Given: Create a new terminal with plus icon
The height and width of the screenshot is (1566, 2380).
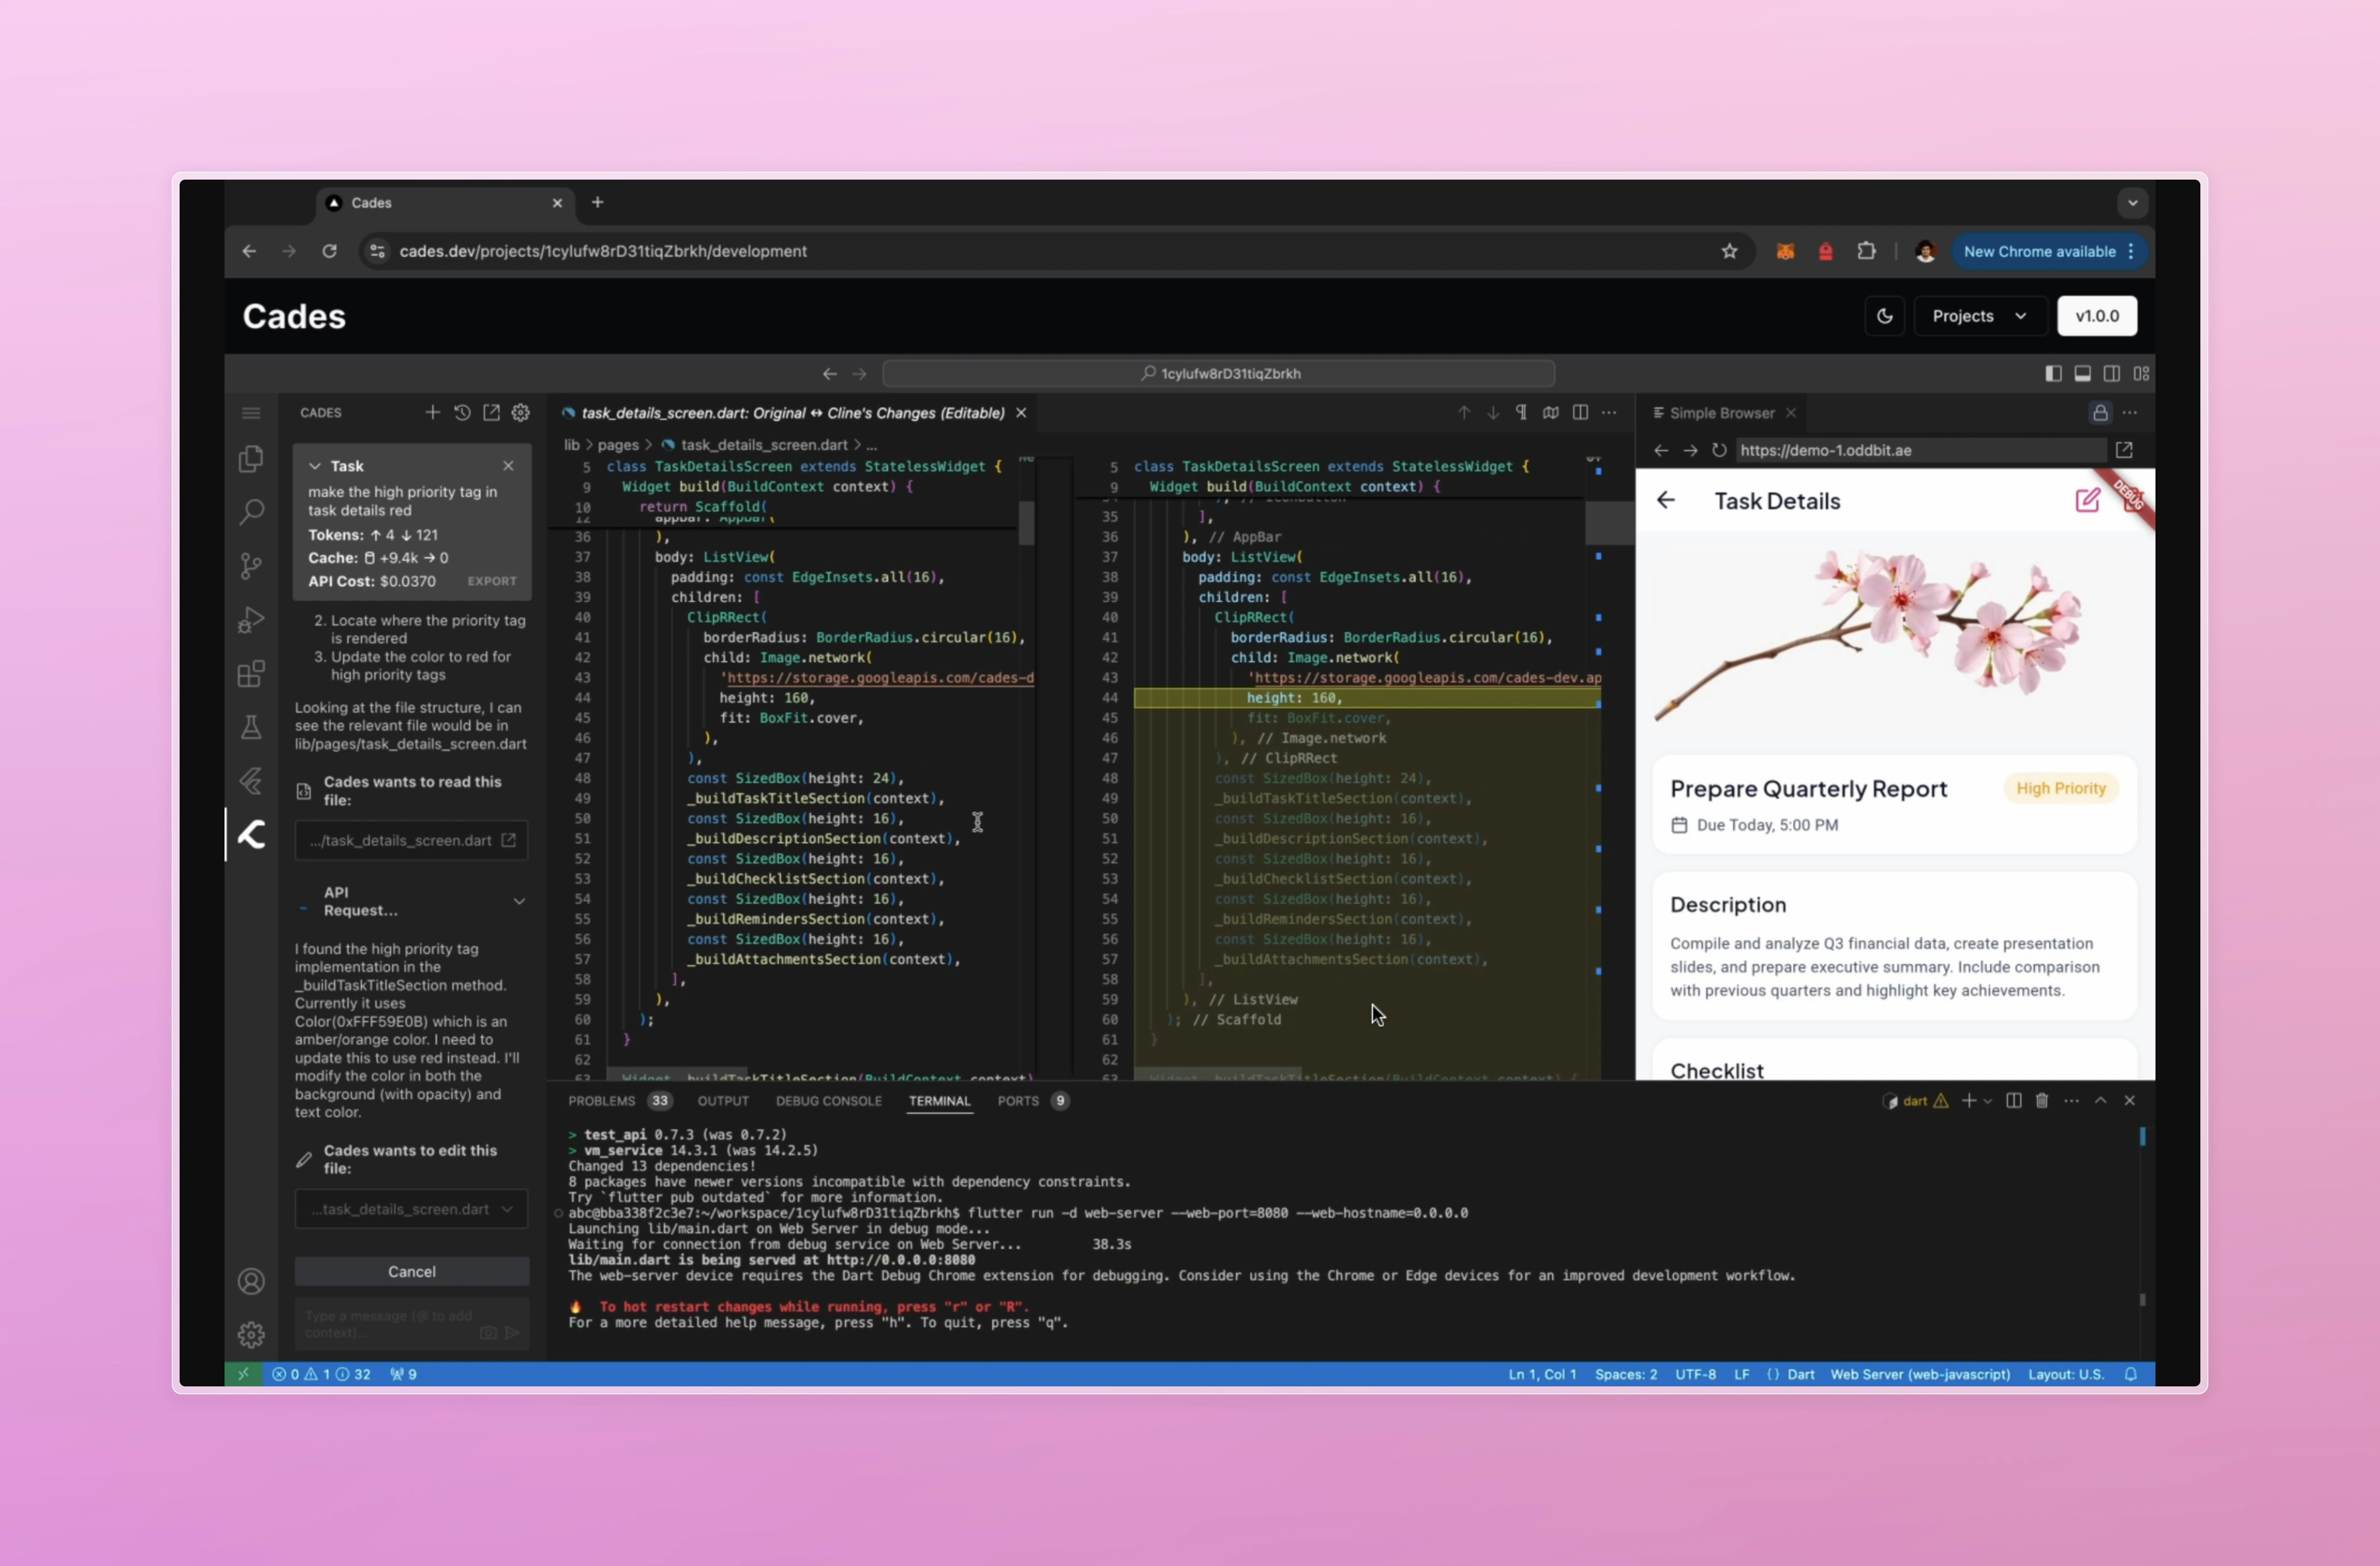Looking at the screenshot, I should coord(1968,1100).
